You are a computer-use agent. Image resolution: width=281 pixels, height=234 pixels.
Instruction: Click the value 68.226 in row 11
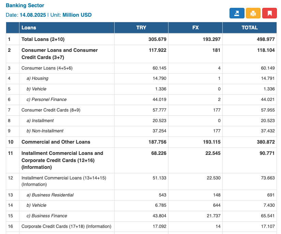coord(159,153)
